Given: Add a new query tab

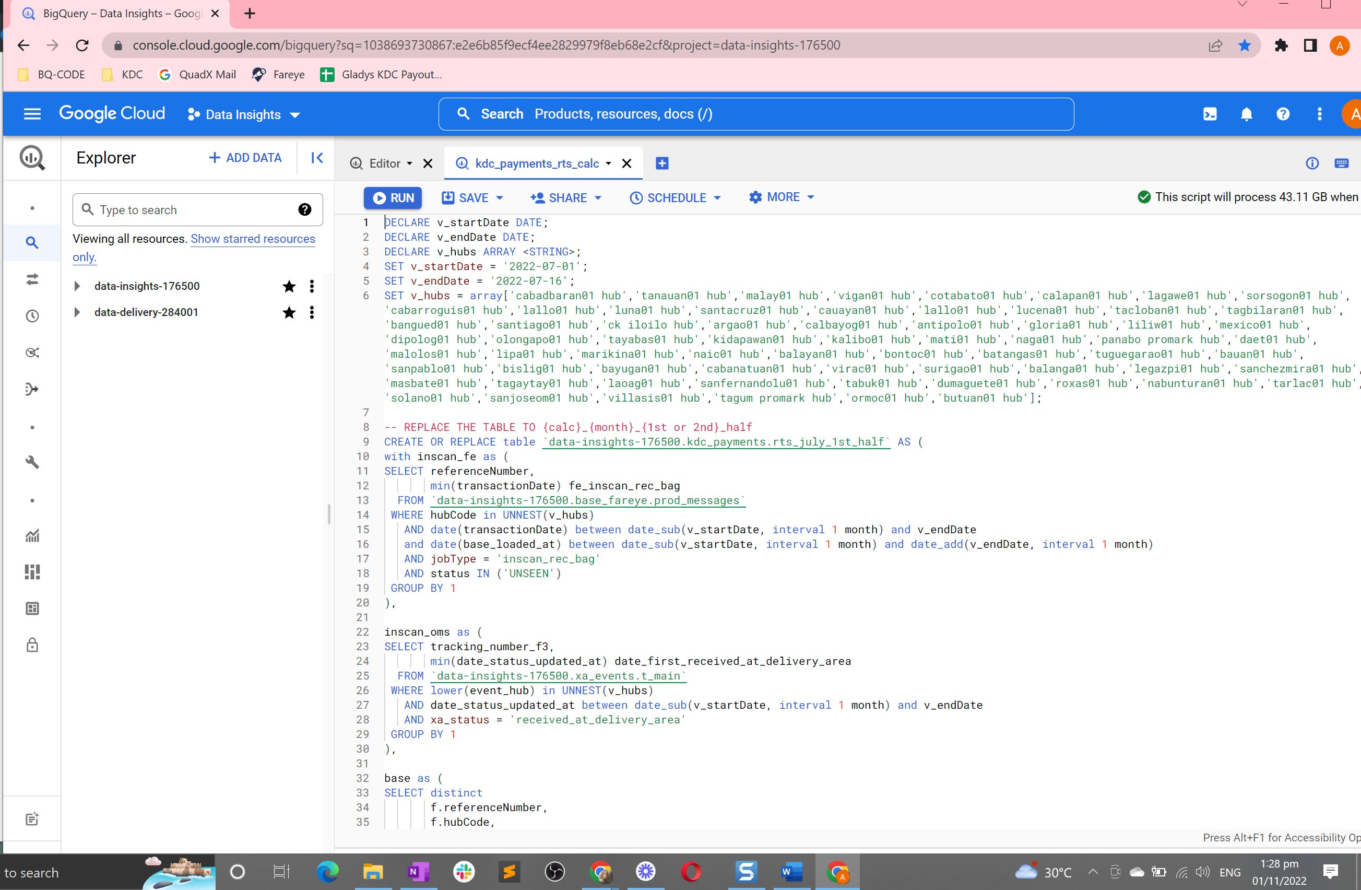Looking at the screenshot, I should coord(661,163).
